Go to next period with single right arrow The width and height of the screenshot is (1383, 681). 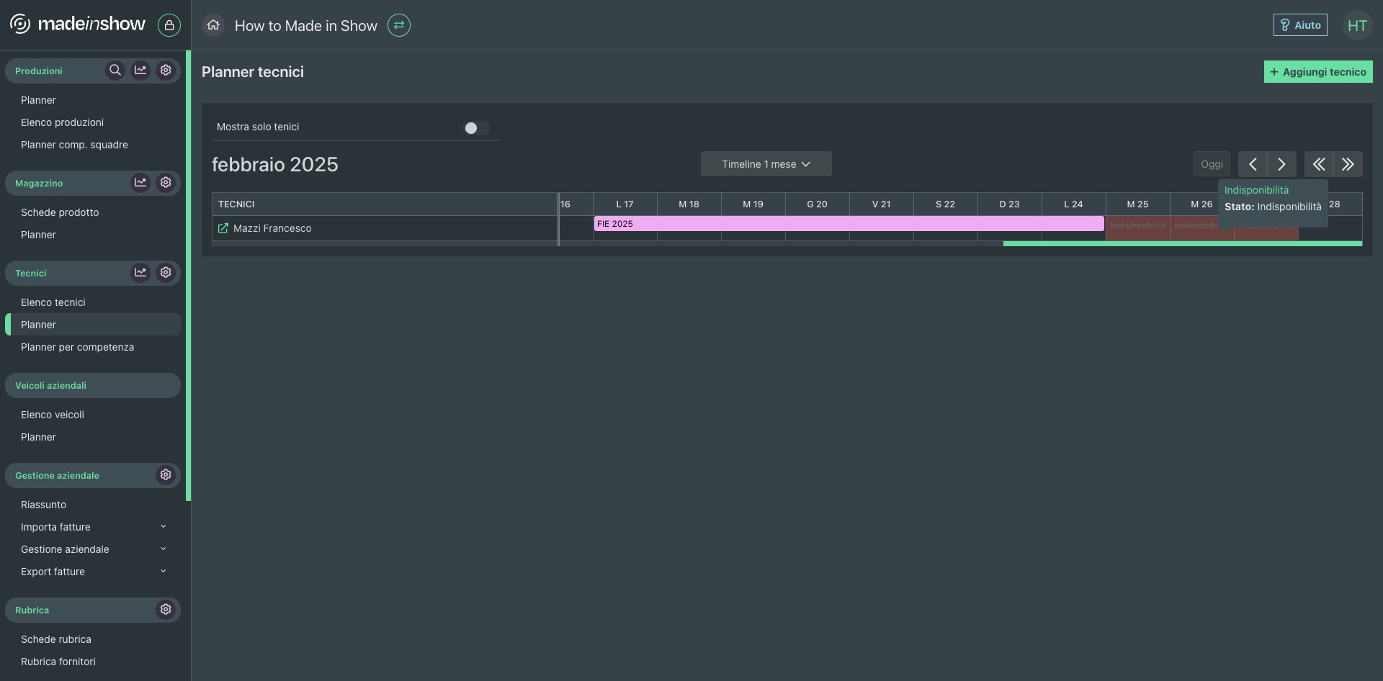point(1281,164)
